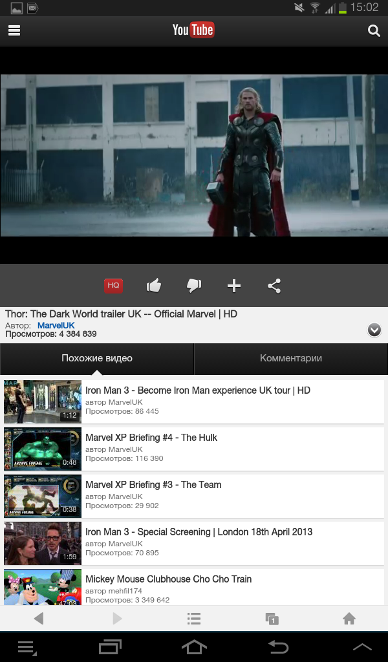Tap the 15:02 clock
The height and width of the screenshot is (662, 388).
[364, 7]
